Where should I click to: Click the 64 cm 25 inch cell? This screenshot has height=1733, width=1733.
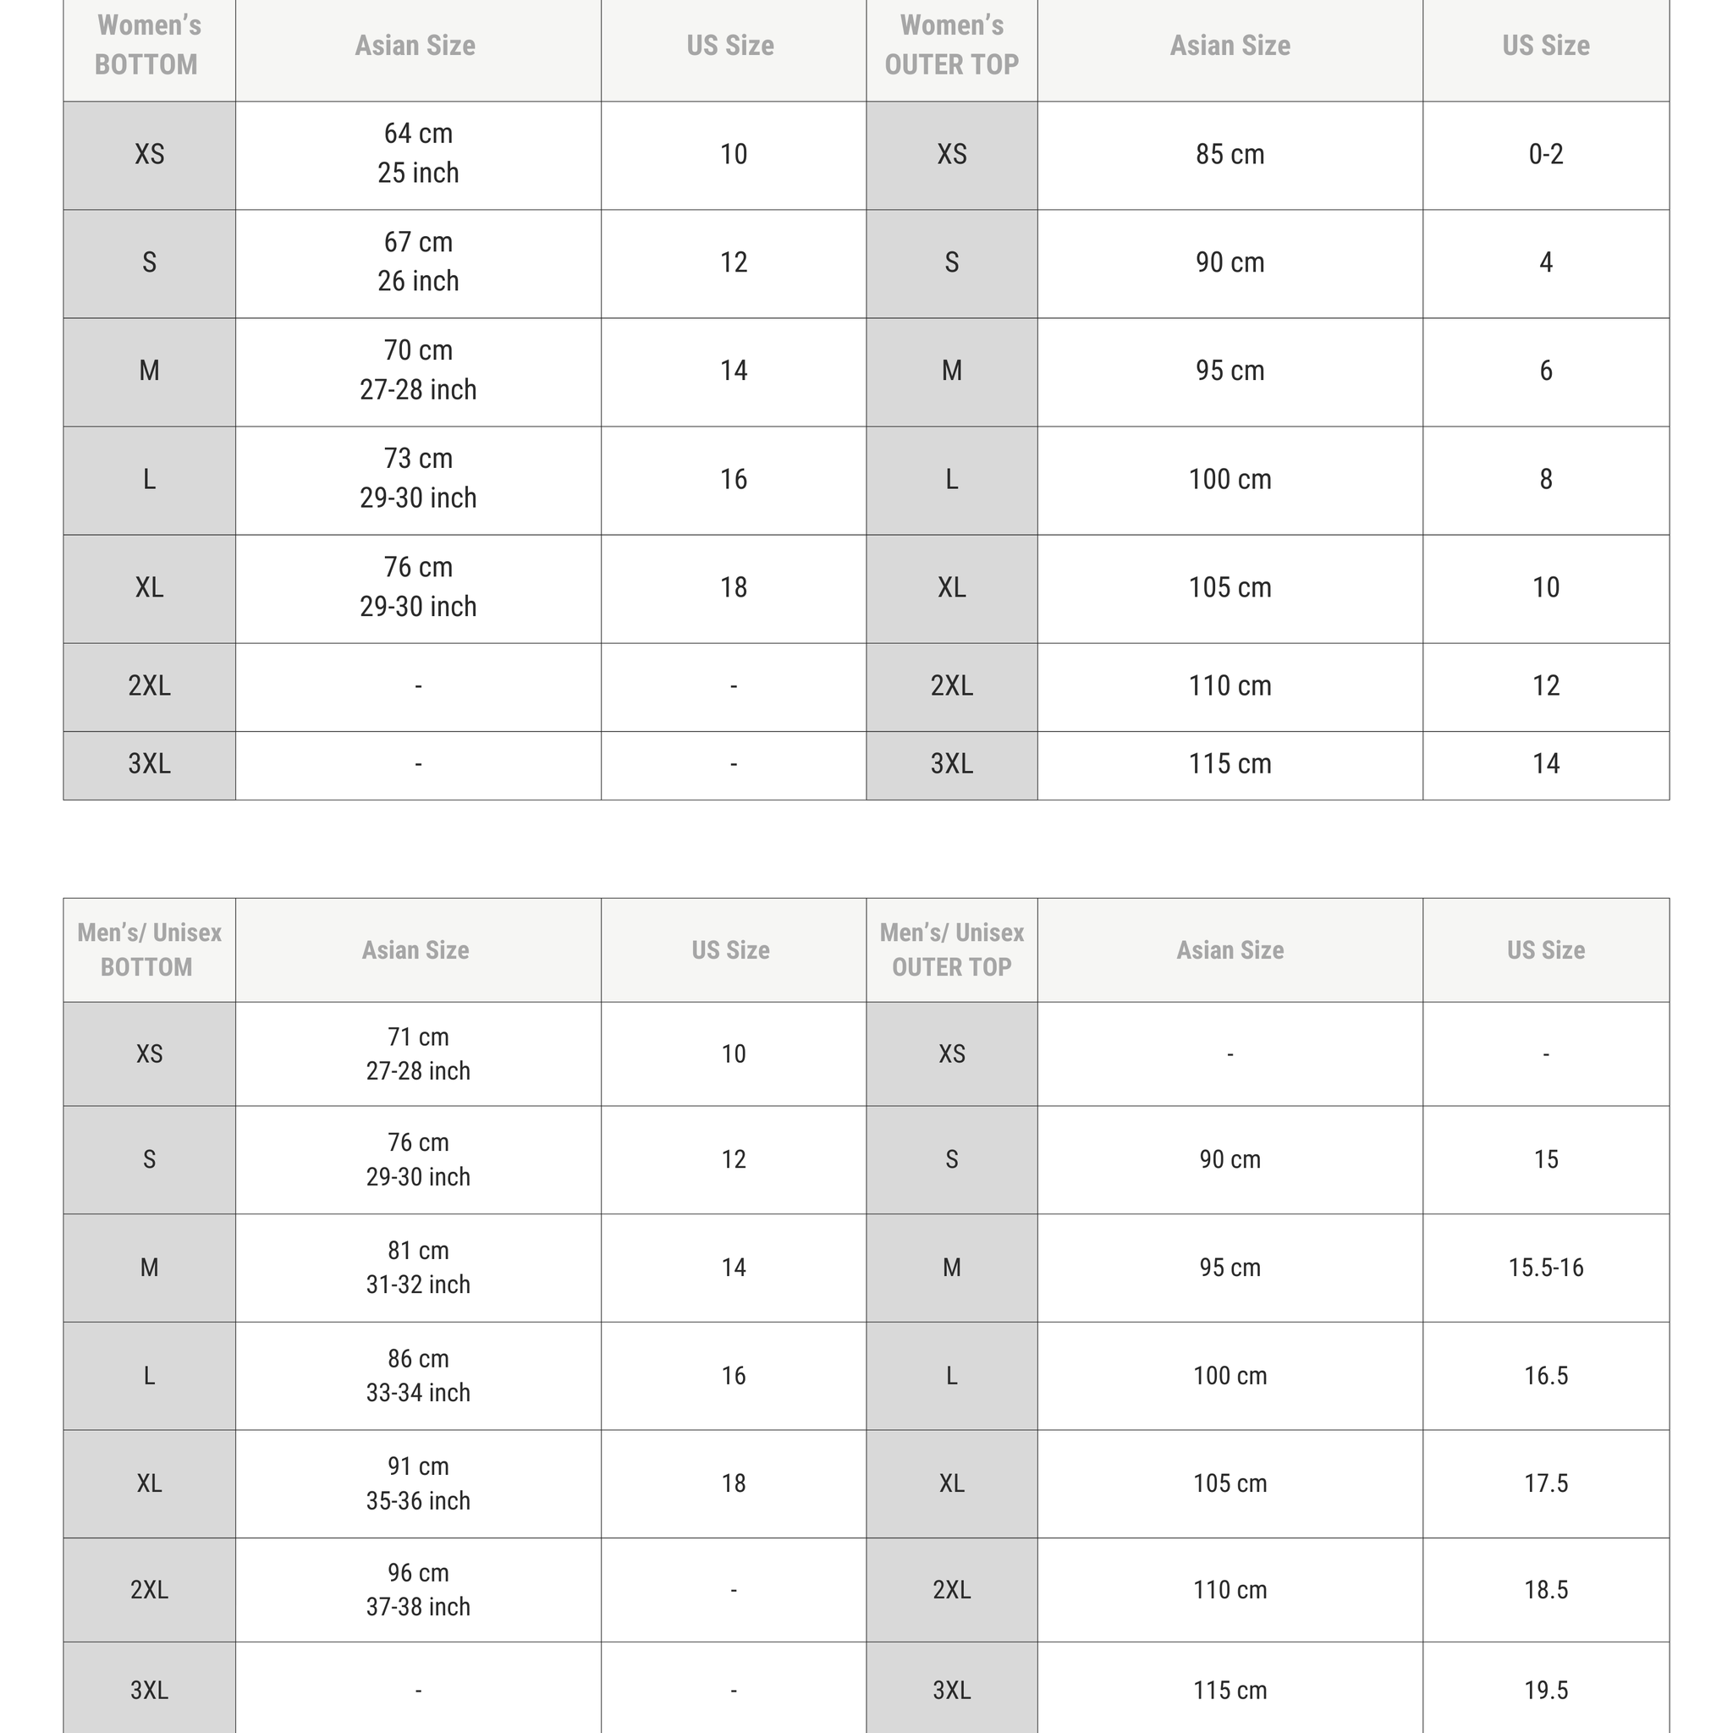pos(418,155)
